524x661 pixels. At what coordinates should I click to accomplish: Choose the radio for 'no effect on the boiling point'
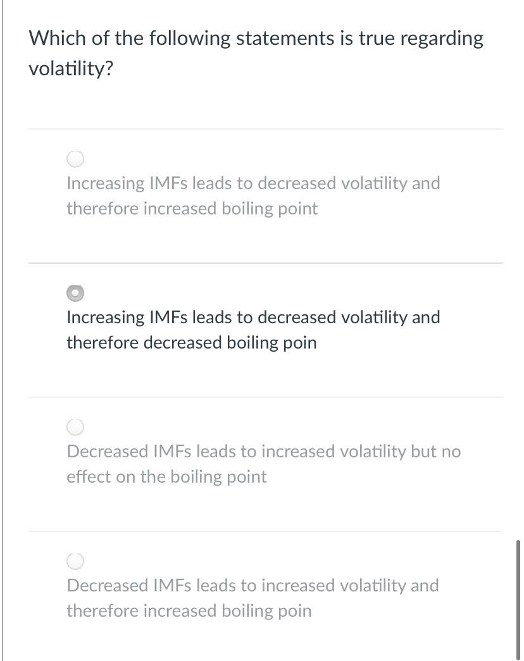click(75, 427)
